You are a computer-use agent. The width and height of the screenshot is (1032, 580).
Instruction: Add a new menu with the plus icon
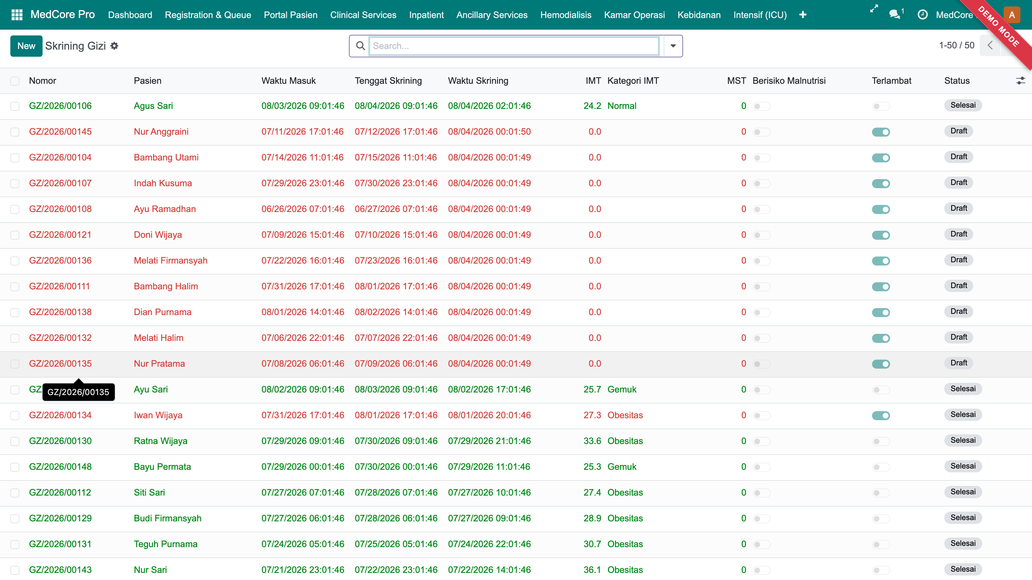coord(803,15)
